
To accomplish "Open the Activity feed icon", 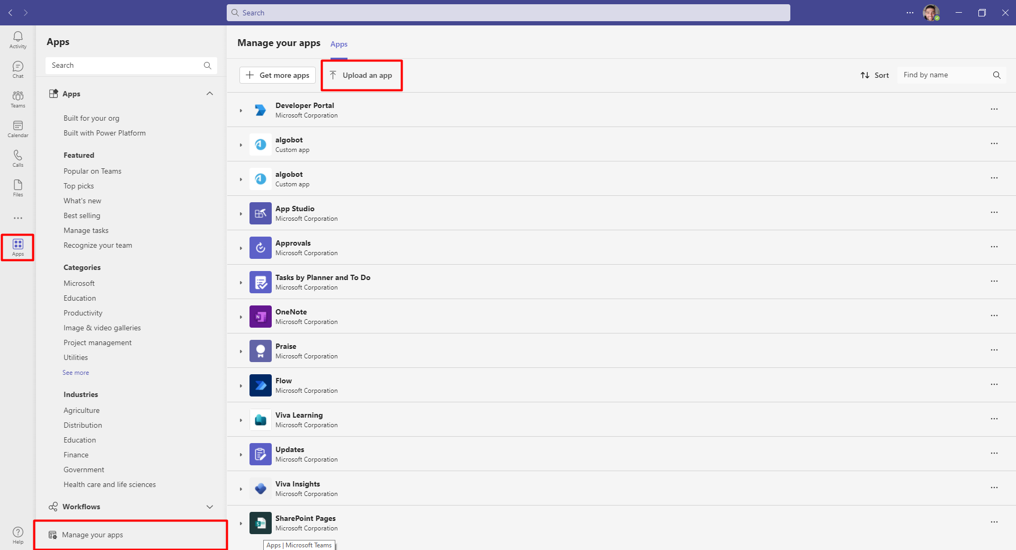I will (17, 40).
